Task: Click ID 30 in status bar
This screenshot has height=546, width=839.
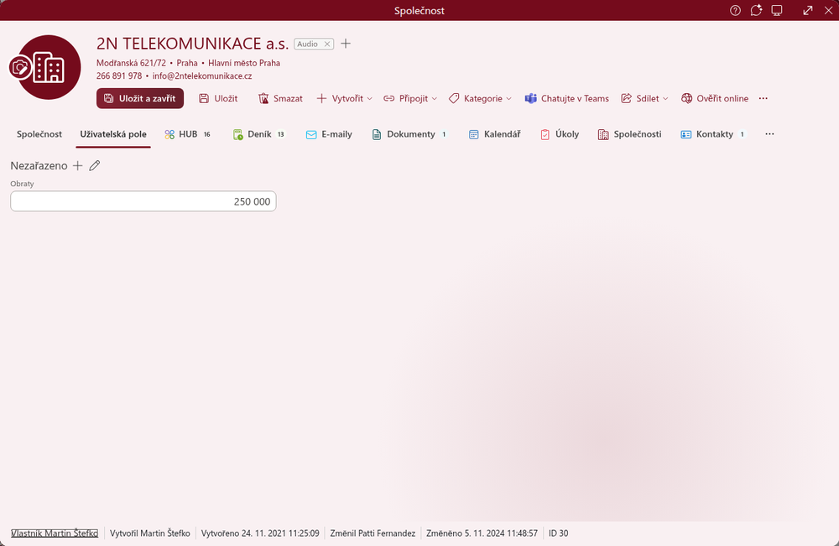Action: (x=558, y=533)
